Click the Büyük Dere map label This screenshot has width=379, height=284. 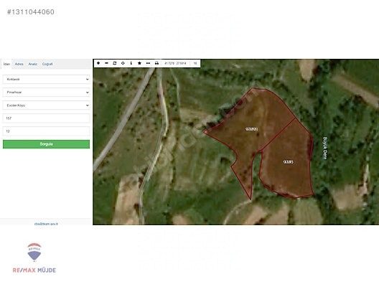click(x=325, y=148)
